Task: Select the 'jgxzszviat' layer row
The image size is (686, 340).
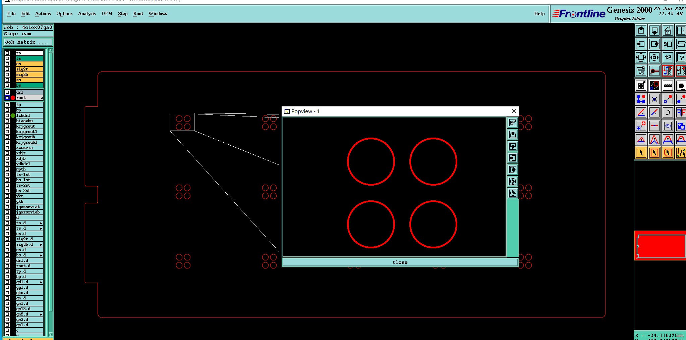Action: coord(29,207)
